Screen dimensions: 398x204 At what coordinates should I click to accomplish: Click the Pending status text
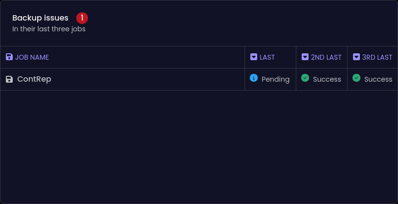275,79
